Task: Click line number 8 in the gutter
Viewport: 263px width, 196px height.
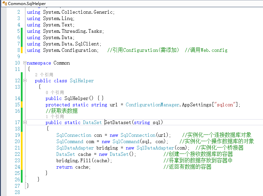Action: click(x=19, y=50)
